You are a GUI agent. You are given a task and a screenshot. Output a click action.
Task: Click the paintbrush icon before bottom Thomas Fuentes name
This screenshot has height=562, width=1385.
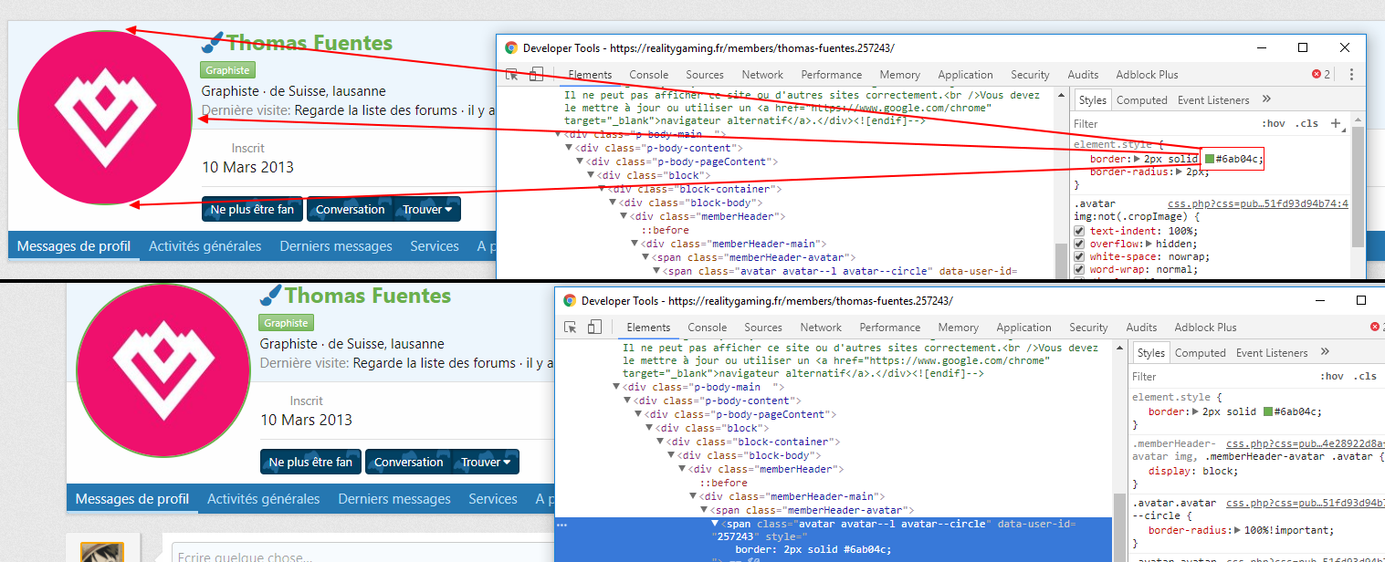[271, 295]
